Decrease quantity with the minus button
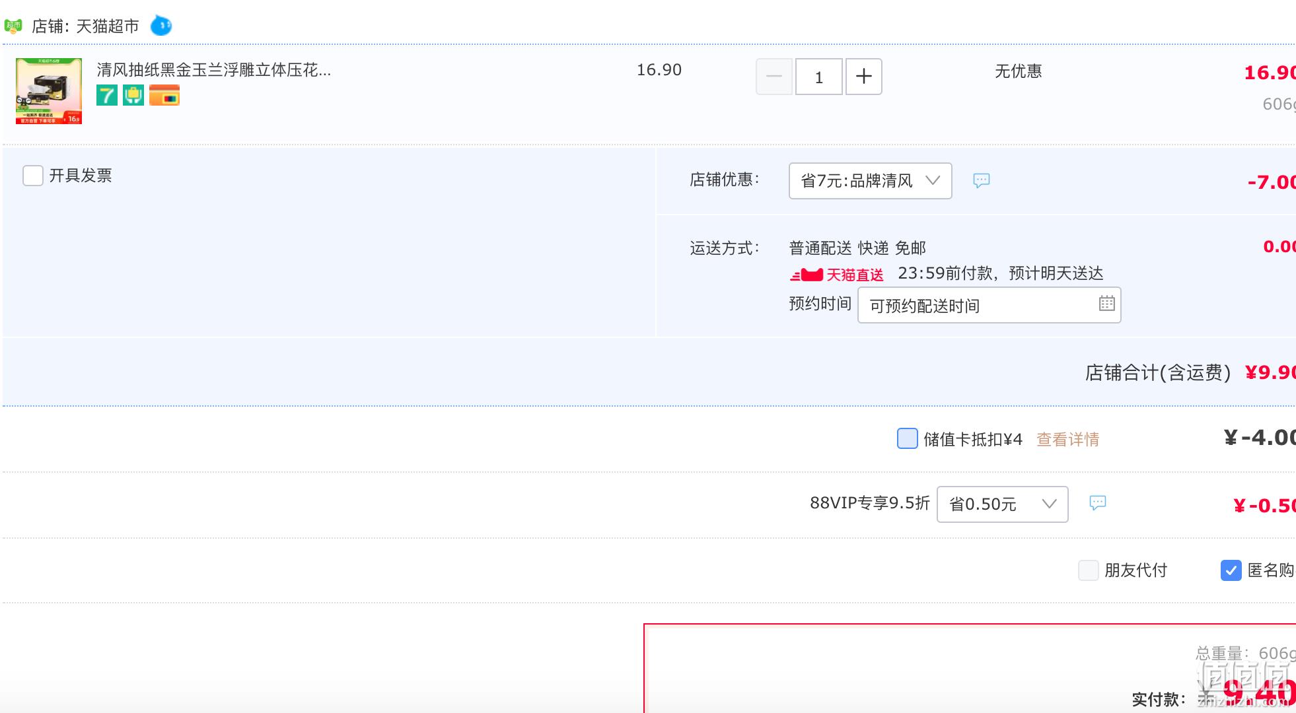The width and height of the screenshot is (1296, 713). (774, 77)
